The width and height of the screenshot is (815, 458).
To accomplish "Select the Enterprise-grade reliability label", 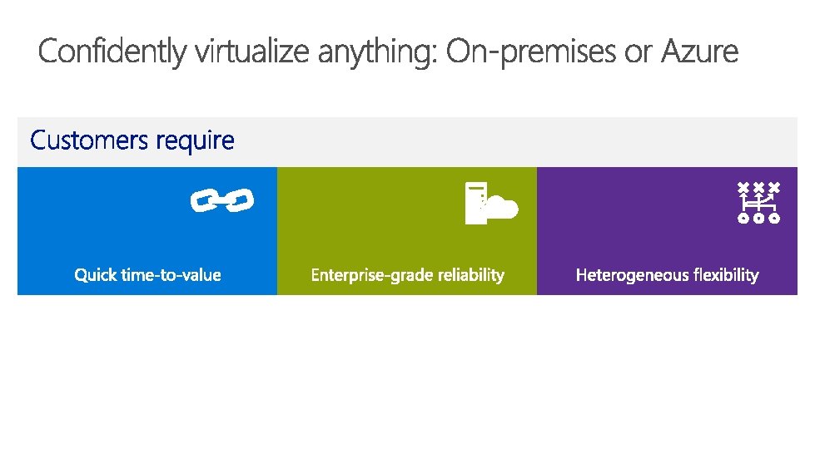I will tap(407, 274).
